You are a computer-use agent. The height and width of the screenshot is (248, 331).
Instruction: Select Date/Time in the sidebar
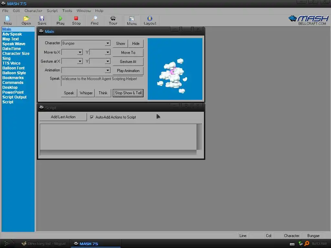(11, 49)
